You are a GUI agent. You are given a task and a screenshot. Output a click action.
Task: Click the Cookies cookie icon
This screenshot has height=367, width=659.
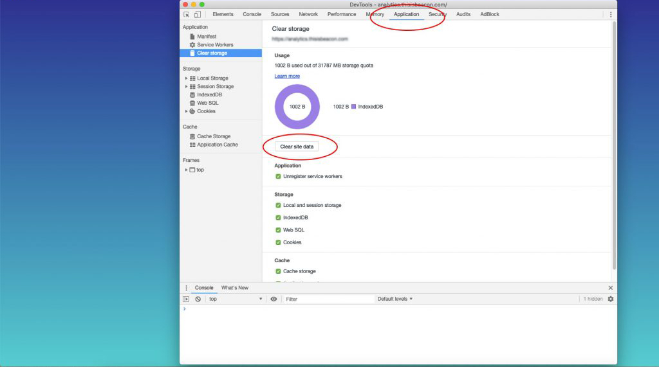(x=192, y=111)
